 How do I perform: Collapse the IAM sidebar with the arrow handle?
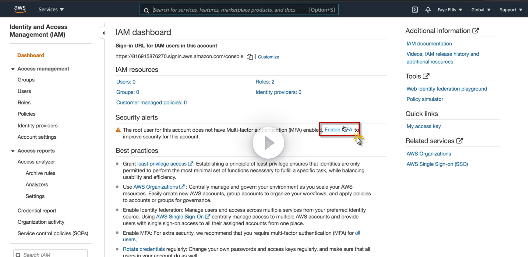(x=103, y=33)
